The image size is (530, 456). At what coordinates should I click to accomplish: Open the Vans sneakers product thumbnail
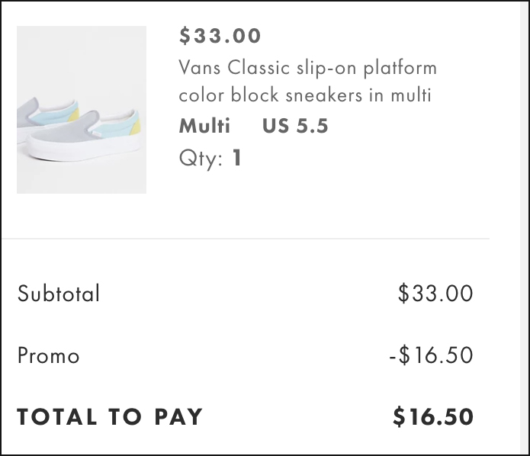coord(82,110)
